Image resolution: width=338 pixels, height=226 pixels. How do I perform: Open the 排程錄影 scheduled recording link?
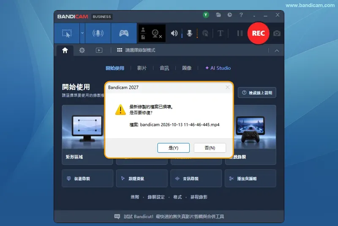click(199, 197)
